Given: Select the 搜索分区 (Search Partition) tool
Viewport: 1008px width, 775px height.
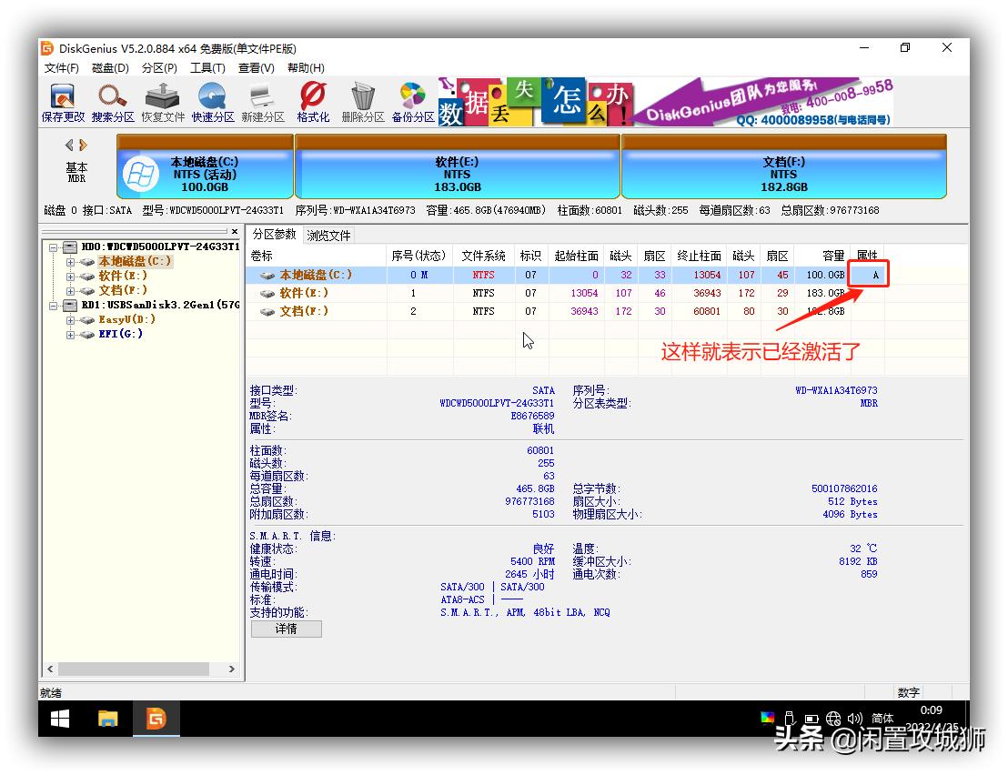Looking at the screenshot, I should click(113, 101).
